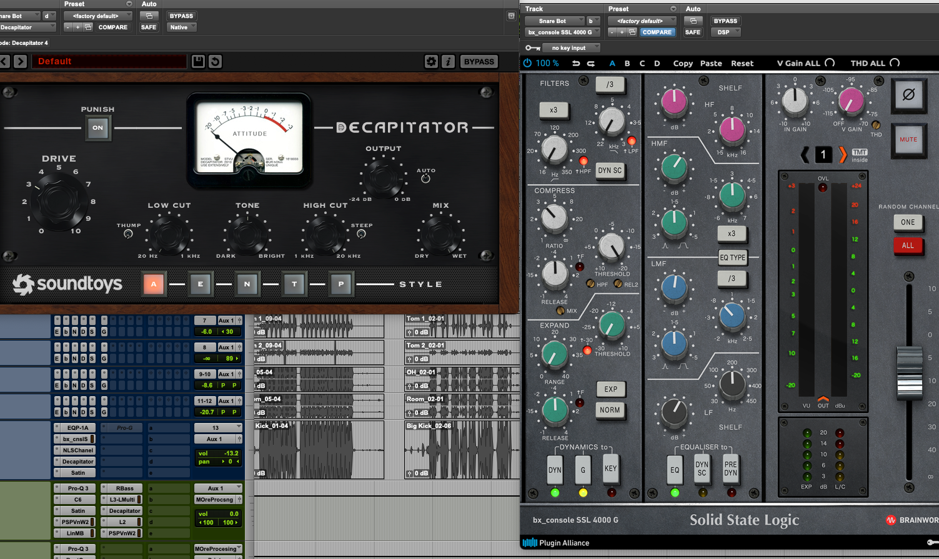This screenshot has width=939, height=559.
Task: Toggle the output AUTO switch
Action: [x=425, y=178]
